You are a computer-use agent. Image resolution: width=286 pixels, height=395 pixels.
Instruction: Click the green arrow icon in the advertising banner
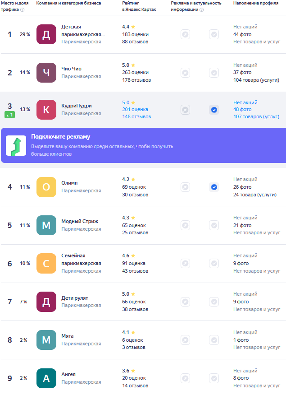(16, 145)
